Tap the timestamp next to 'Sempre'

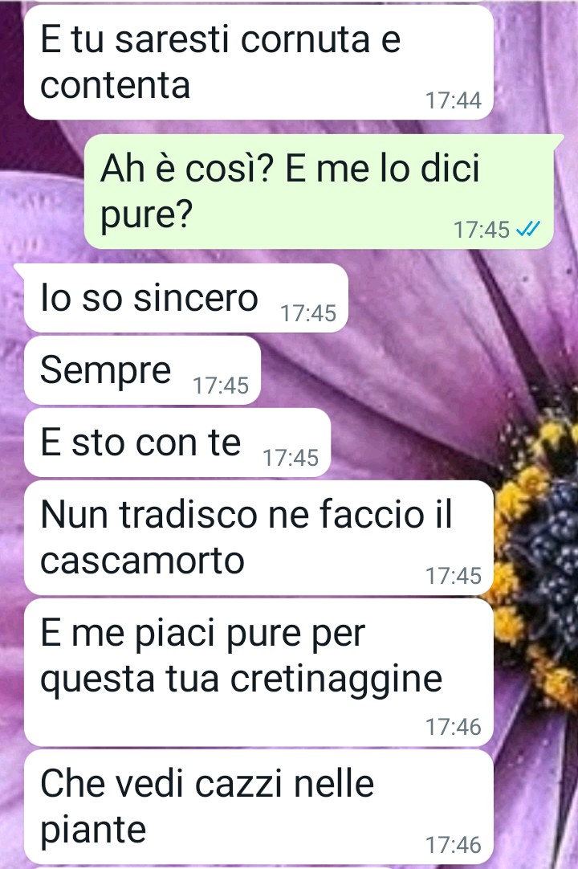221,386
